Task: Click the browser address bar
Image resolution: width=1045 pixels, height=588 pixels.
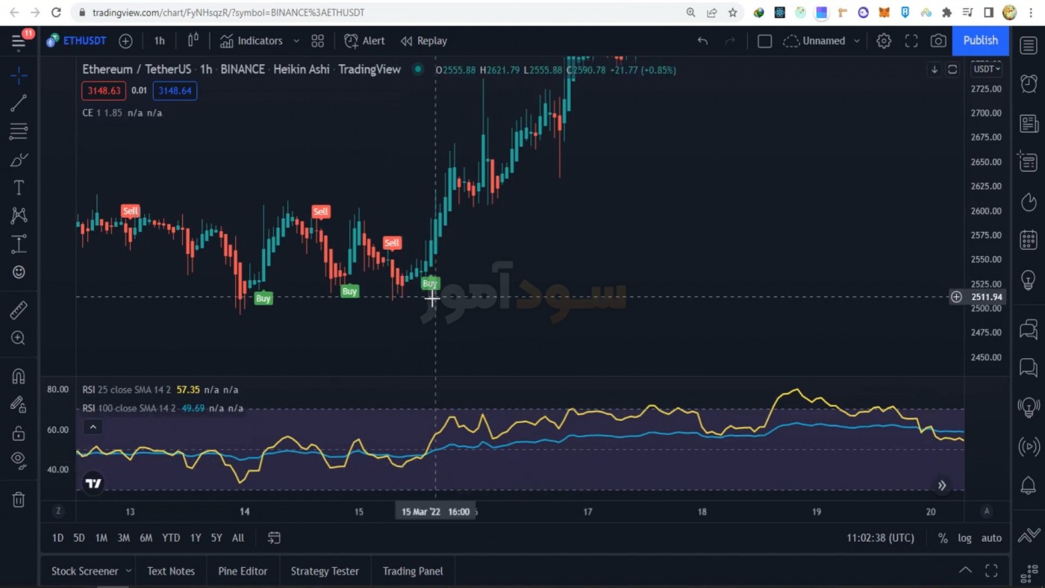Action: click(x=377, y=13)
